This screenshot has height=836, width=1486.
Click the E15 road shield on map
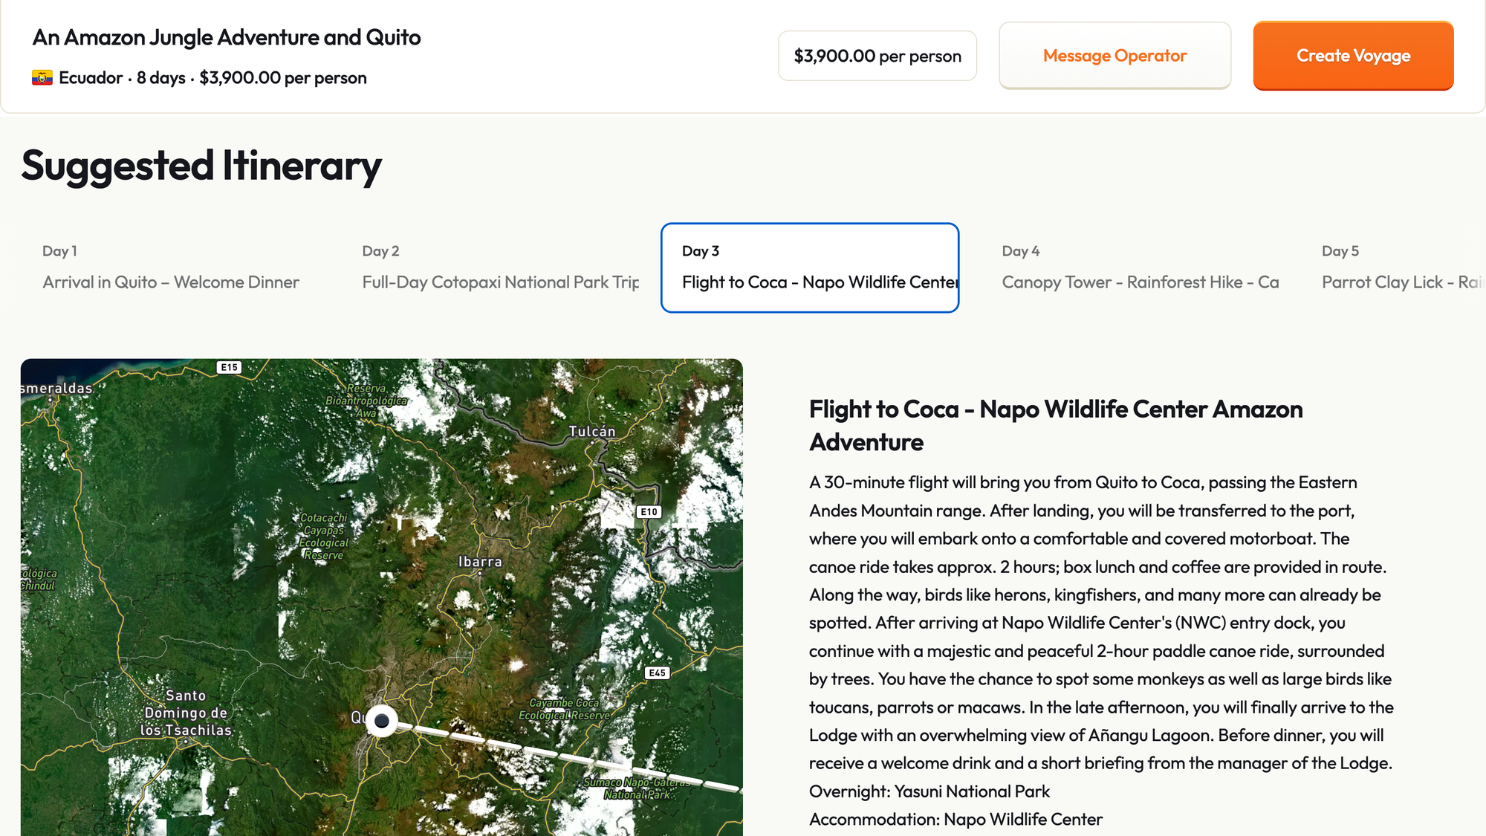click(x=229, y=367)
